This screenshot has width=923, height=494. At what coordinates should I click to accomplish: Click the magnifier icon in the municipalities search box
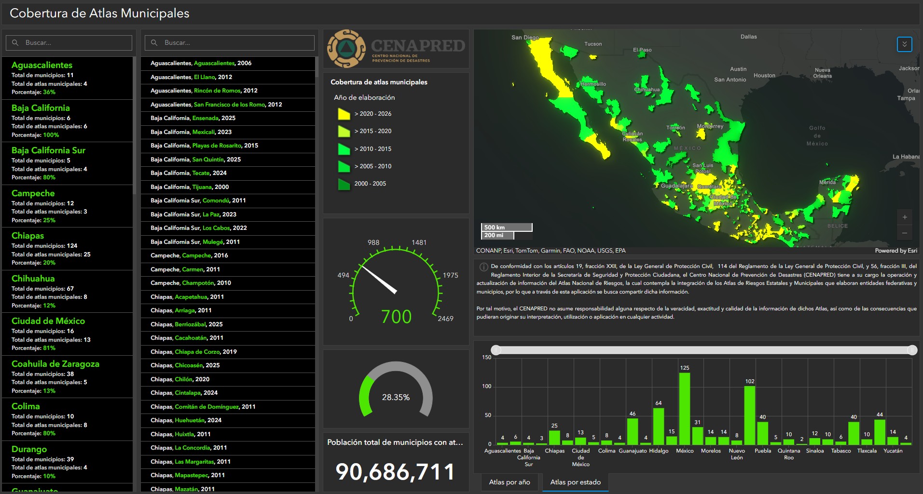(154, 43)
